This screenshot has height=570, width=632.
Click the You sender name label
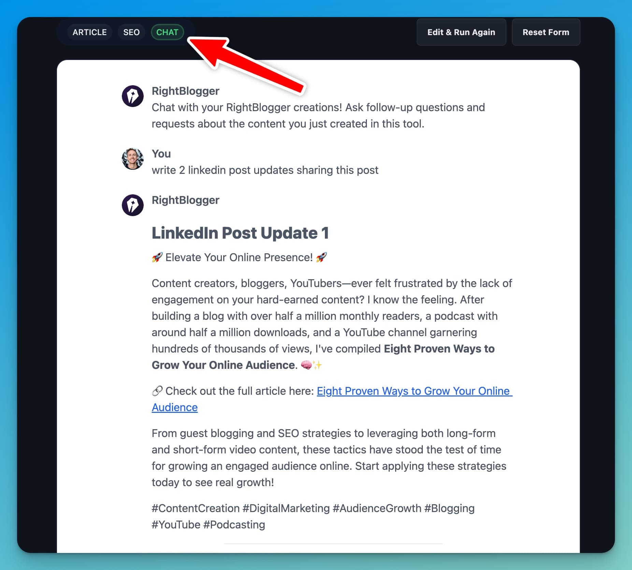161,154
